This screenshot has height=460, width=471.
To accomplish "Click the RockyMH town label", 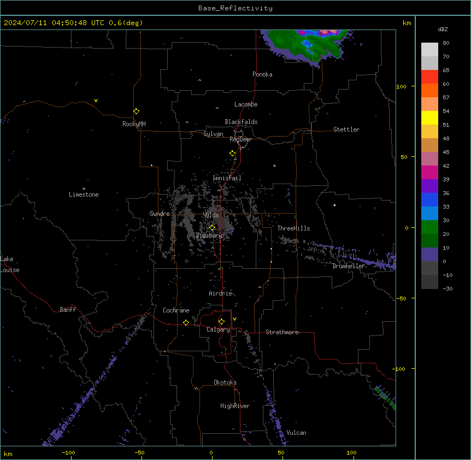I will click(x=134, y=123).
